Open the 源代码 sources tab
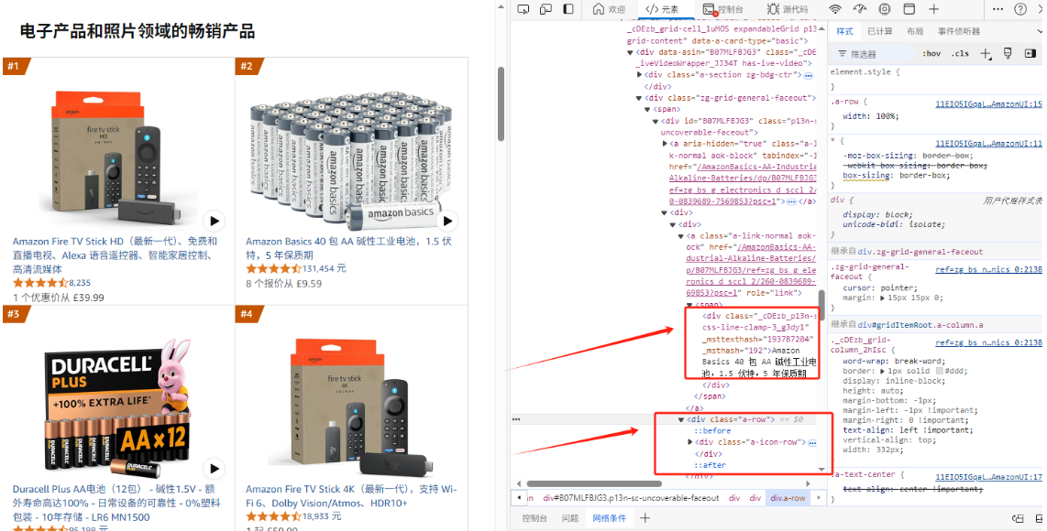 [788, 9]
